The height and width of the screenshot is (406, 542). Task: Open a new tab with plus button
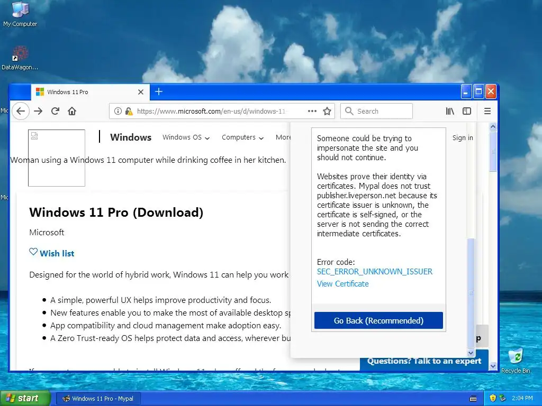pos(159,91)
